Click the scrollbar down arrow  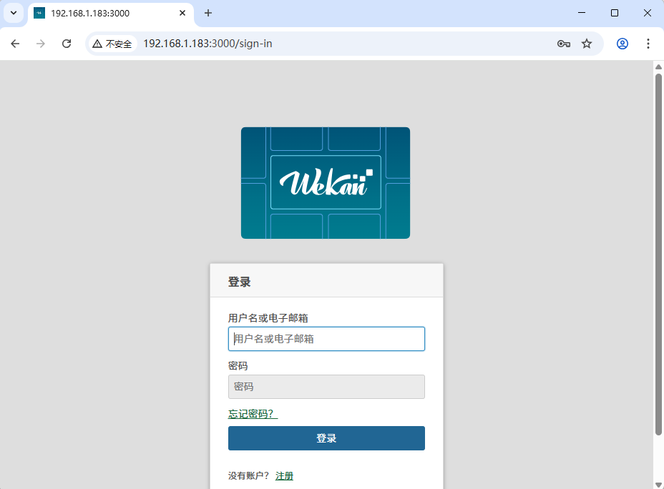(x=658, y=484)
